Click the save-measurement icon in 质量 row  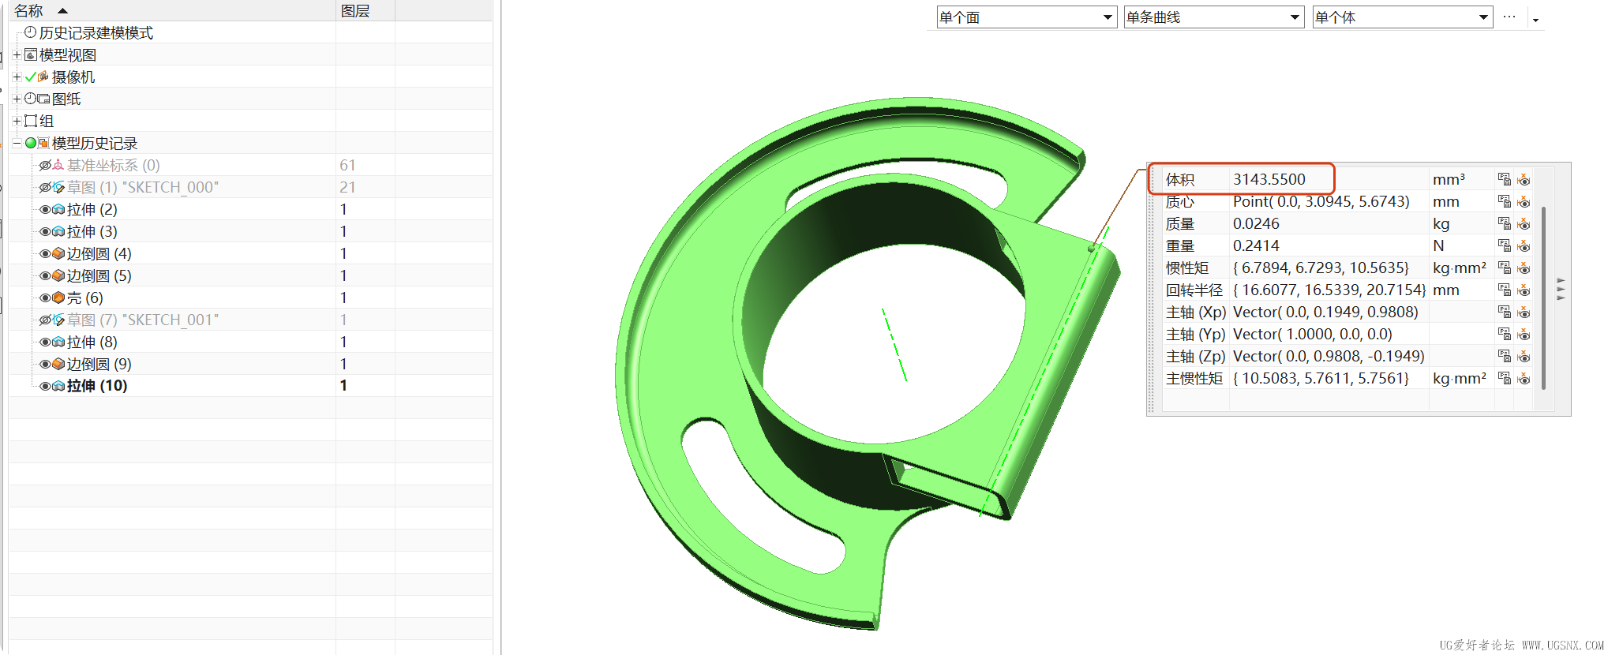point(1505,224)
